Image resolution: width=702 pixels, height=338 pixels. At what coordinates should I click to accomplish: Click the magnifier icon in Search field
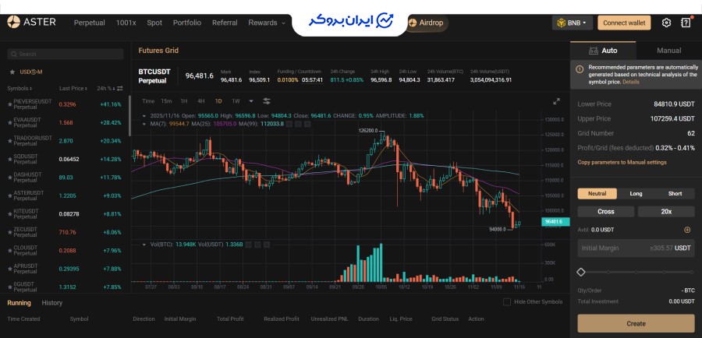pyautogui.click(x=14, y=54)
